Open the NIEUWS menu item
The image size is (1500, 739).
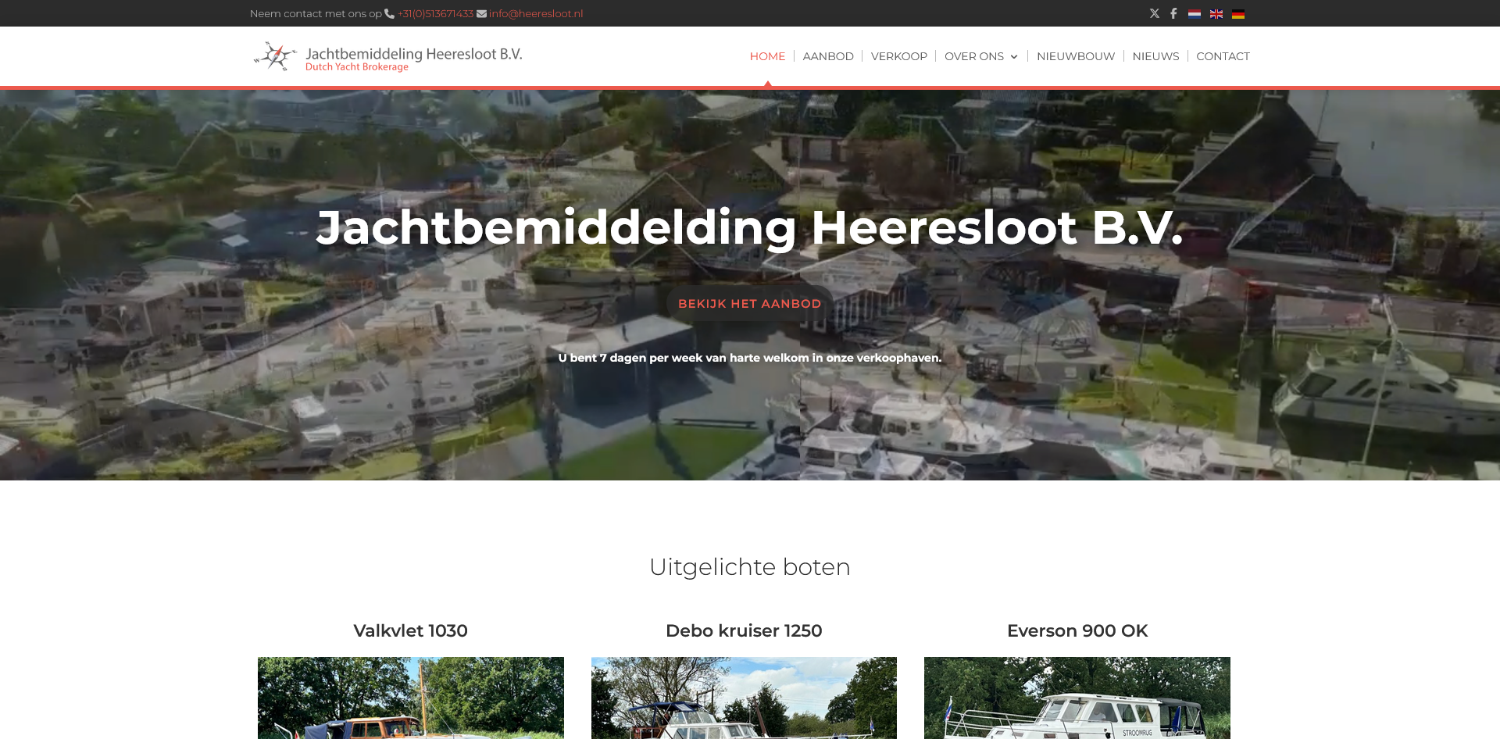coord(1155,56)
